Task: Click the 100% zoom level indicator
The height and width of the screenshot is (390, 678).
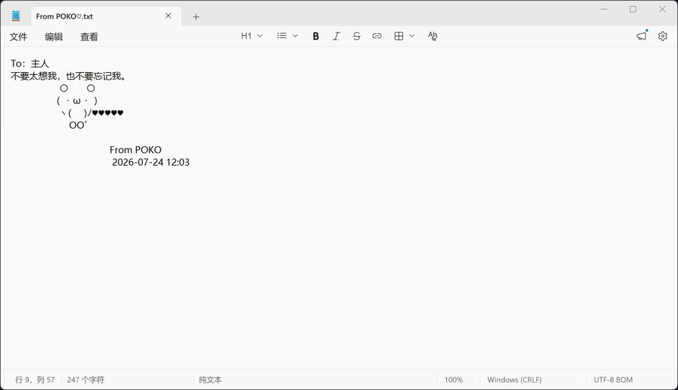Action: click(454, 379)
